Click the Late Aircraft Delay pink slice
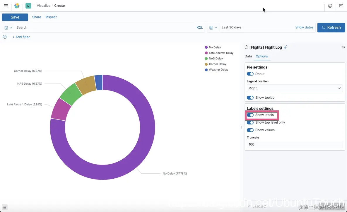 [x=61, y=110]
